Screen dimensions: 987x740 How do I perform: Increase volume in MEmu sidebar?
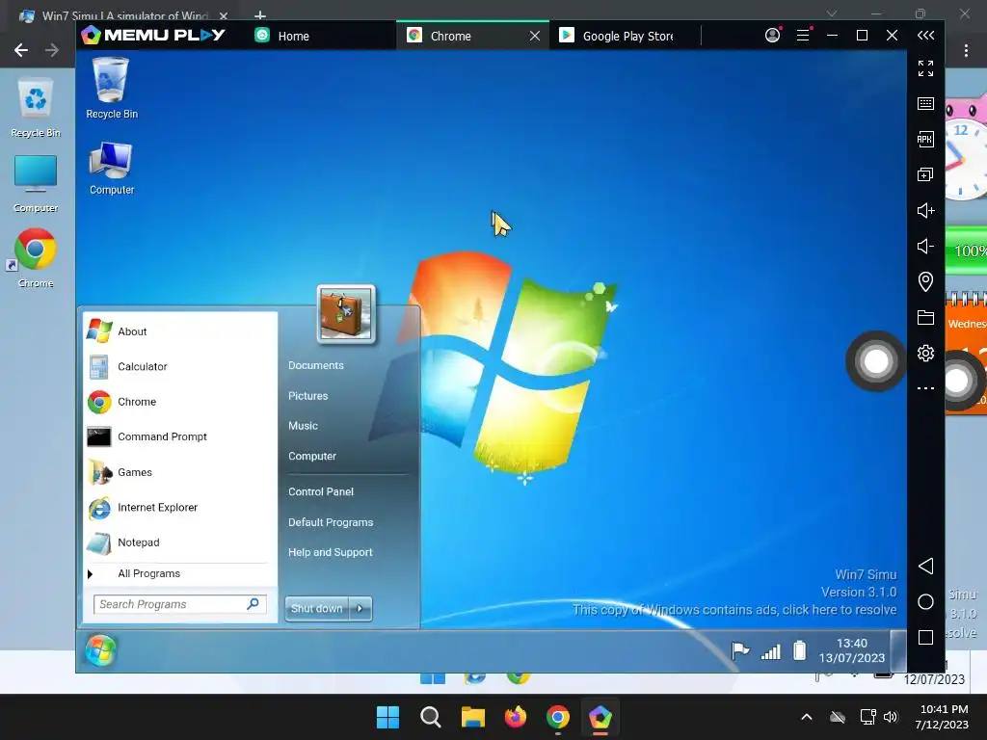click(925, 210)
